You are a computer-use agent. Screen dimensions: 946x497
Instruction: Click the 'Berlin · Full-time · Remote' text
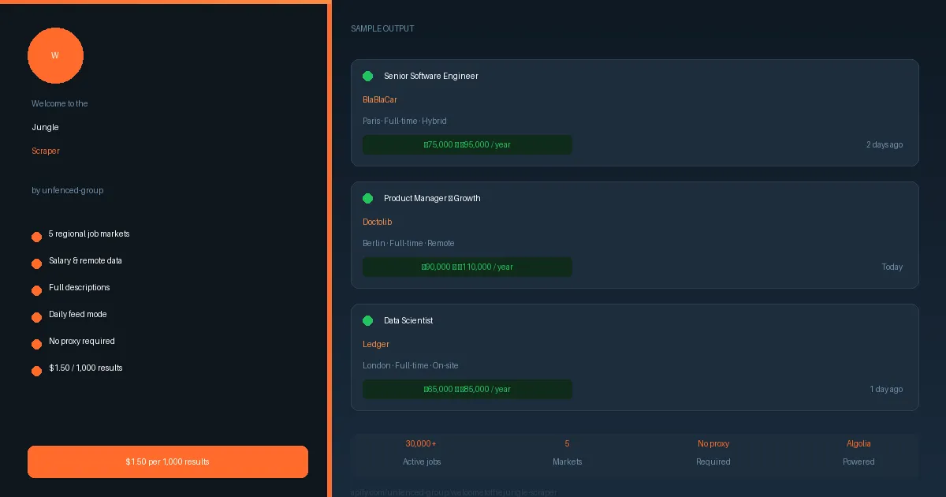(x=408, y=243)
